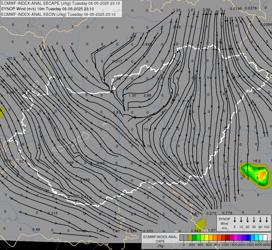This screenshot has width=272, height=250.
Task: Click the 6000 tick label on colour scale
Action: pos(267,245)
